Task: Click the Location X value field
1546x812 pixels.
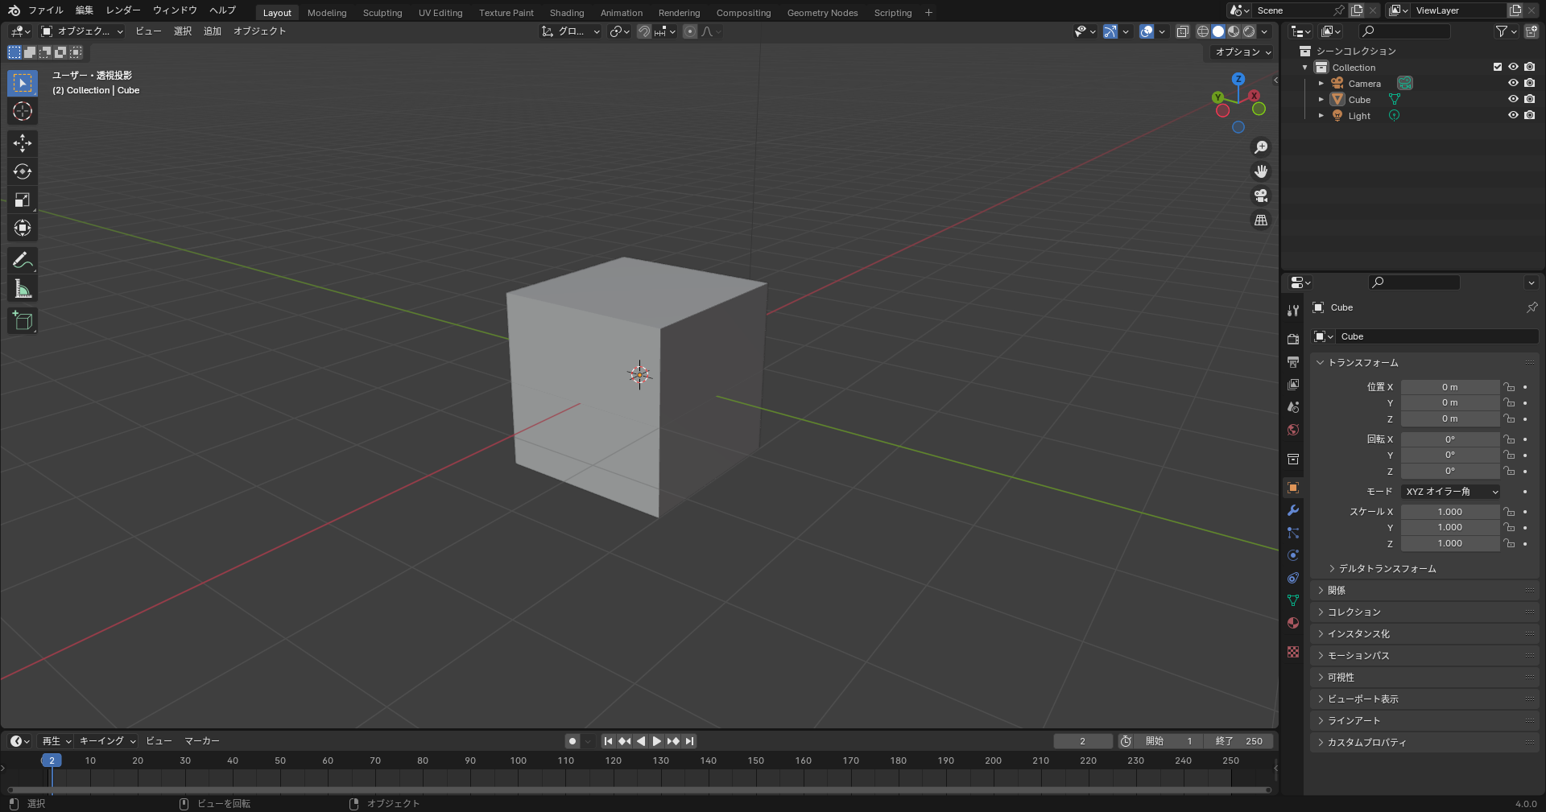Action: pos(1450,387)
